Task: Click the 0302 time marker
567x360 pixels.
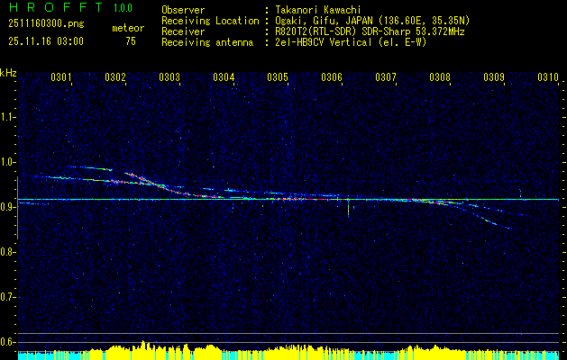Action: (x=115, y=76)
